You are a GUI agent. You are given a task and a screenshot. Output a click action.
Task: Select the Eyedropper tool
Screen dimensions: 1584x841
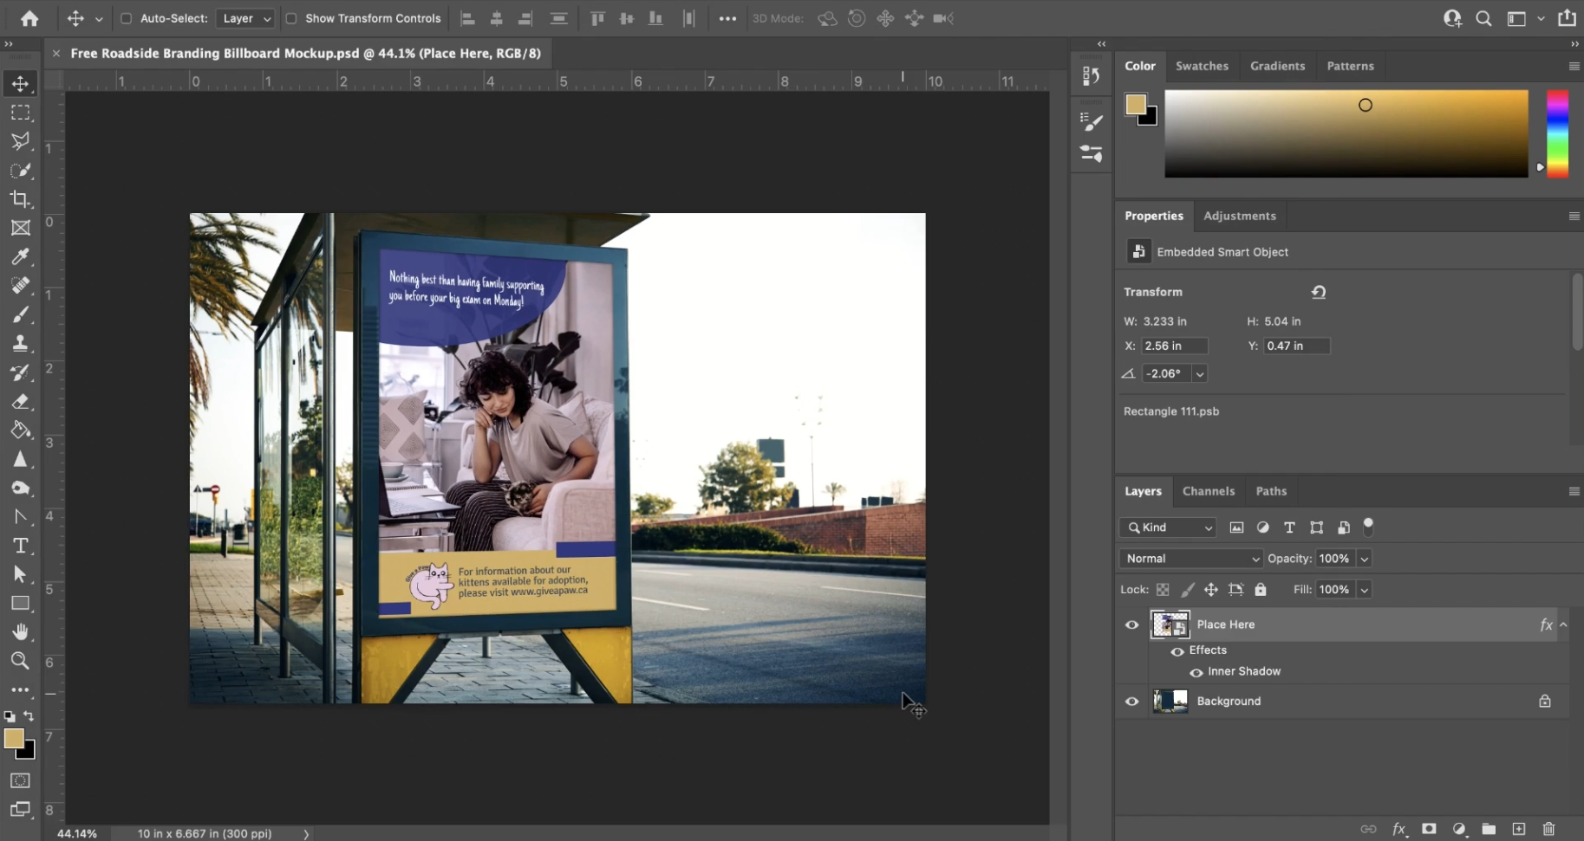(20, 256)
